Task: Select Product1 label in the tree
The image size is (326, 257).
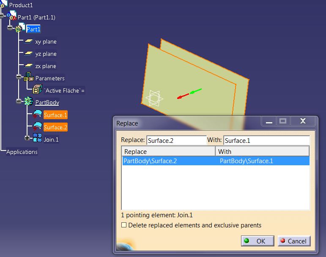Action: click(21, 5)
